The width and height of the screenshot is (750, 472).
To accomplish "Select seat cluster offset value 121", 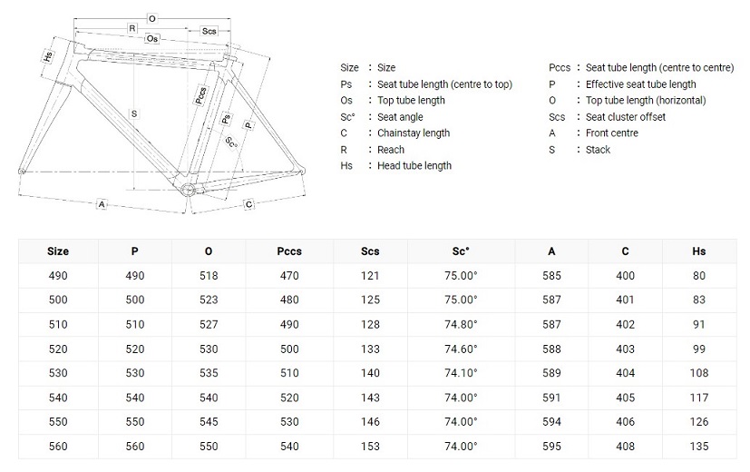I will (x=370, y=275).
